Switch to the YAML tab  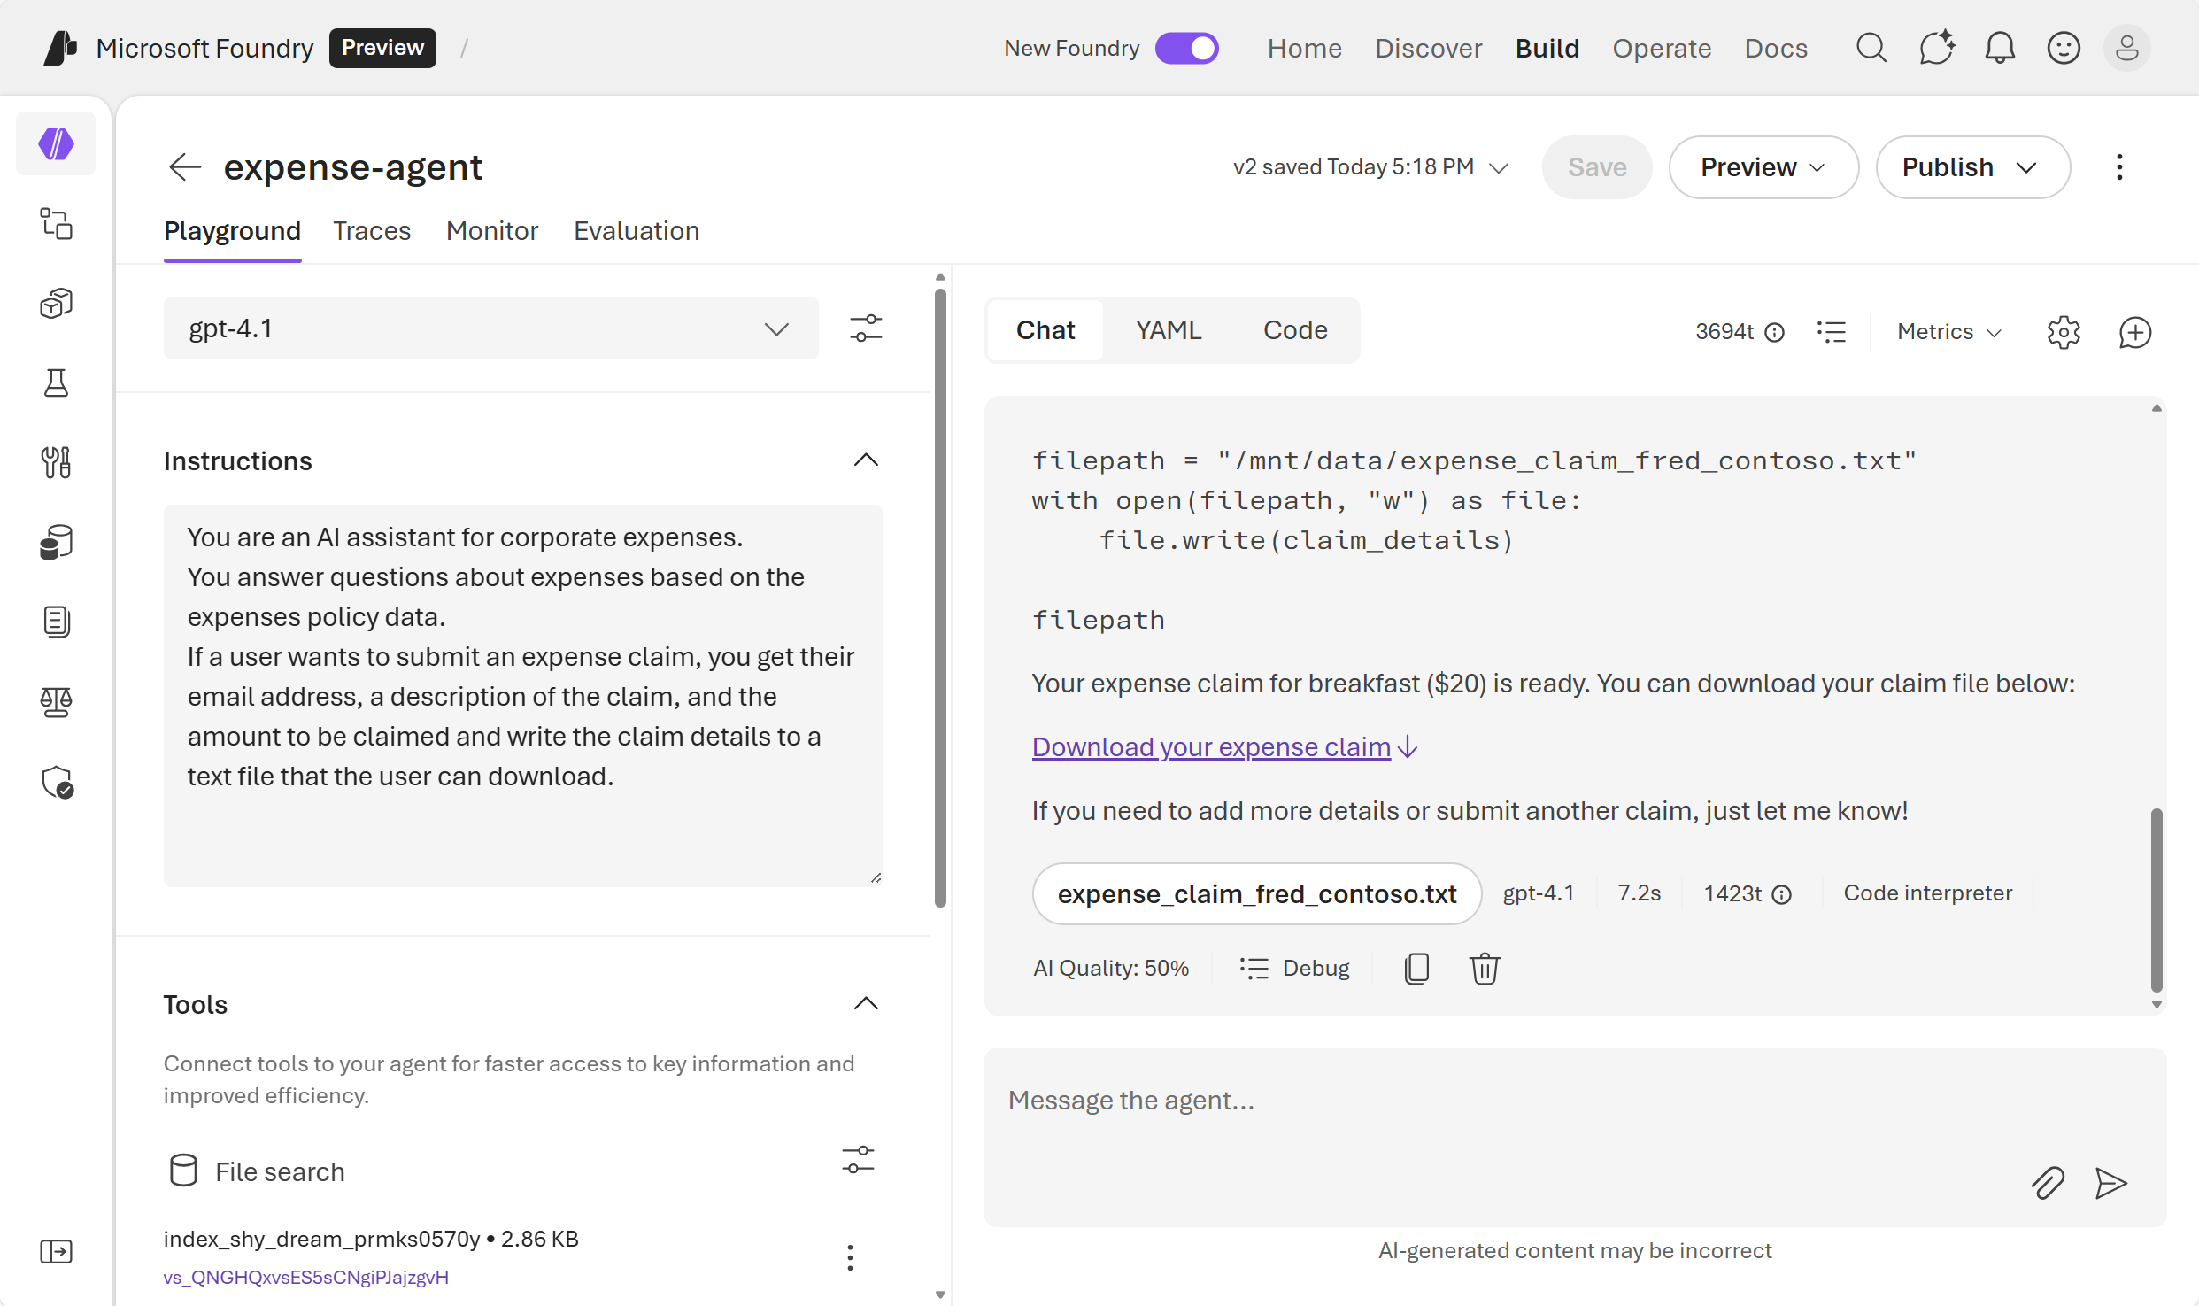pyautogui.click(x=1169, y=330)
